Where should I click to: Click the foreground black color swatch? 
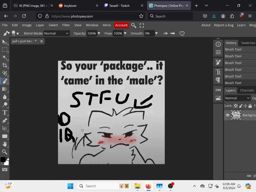pyautogui.click(x=3, y=159)
